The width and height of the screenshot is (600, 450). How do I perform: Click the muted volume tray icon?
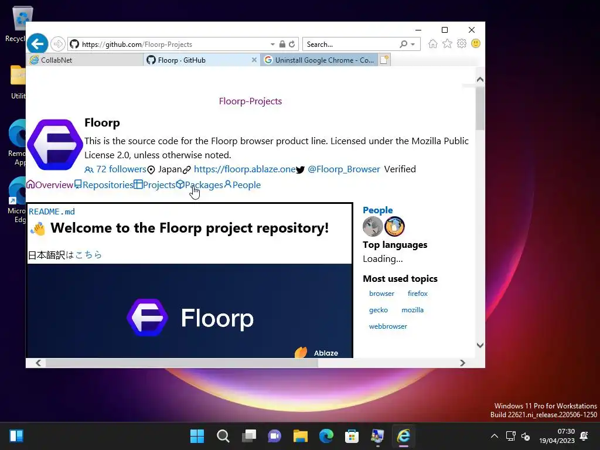(526, 436)
